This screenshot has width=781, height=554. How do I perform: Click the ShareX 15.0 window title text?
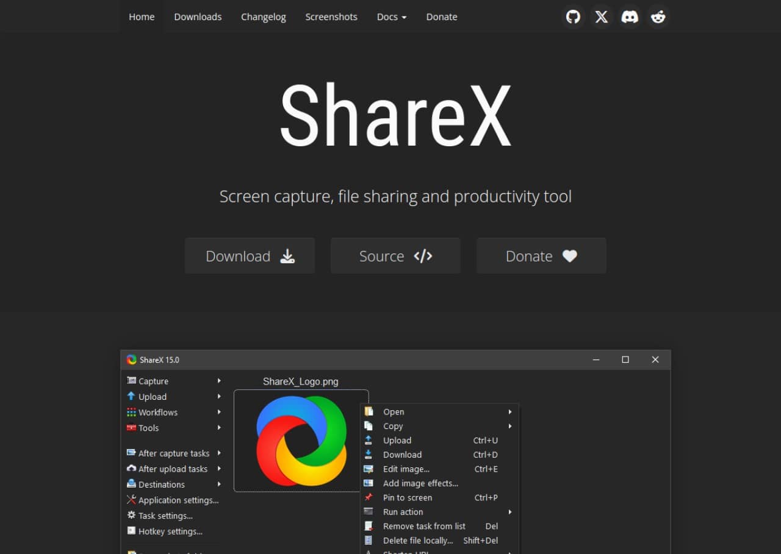(159, 360)
